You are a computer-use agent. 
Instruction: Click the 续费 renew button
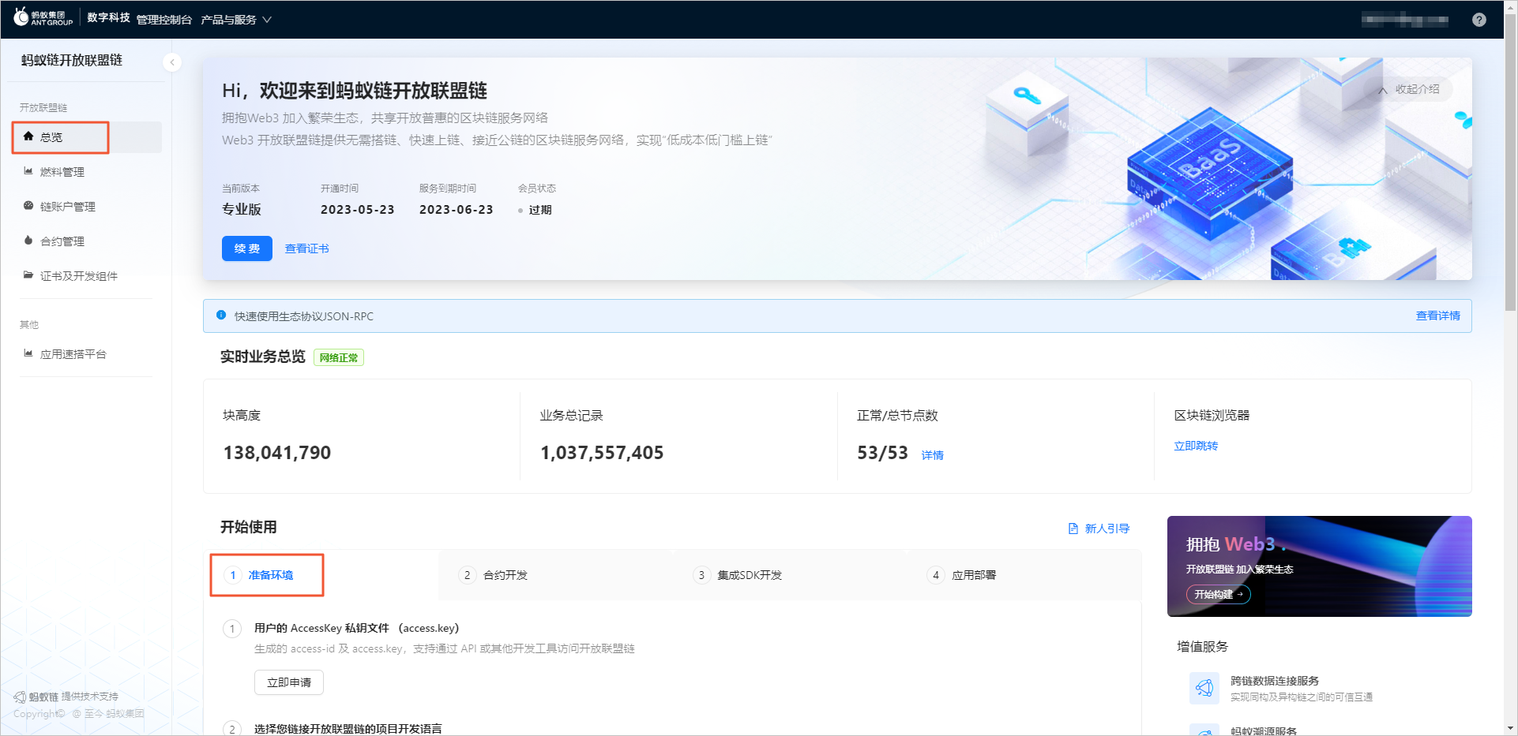(x=247, y=248)
